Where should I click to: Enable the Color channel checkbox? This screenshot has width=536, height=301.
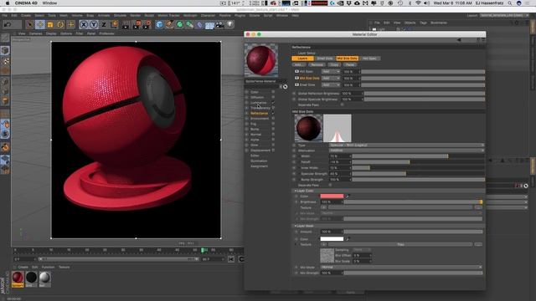click(273, 92)
